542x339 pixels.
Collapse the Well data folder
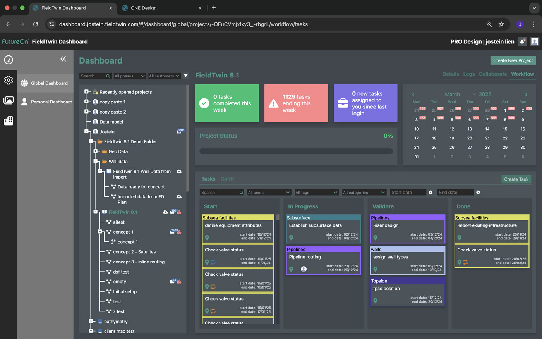click(x=96, y=162)
